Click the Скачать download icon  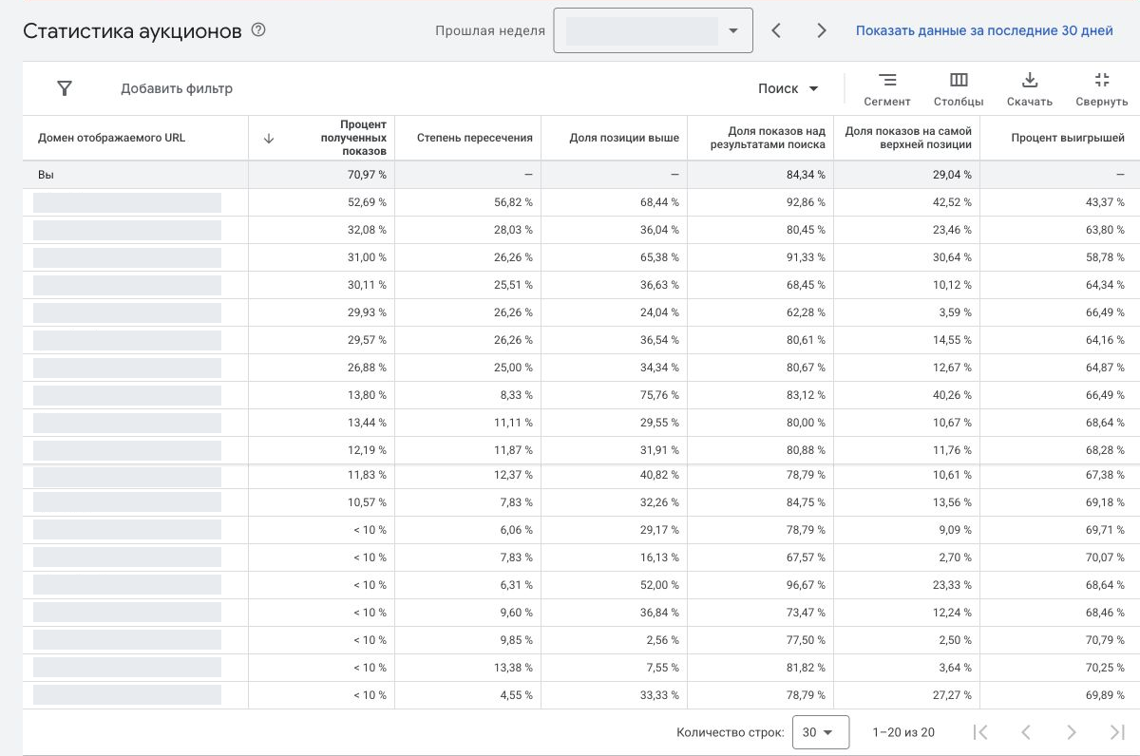1030,89
